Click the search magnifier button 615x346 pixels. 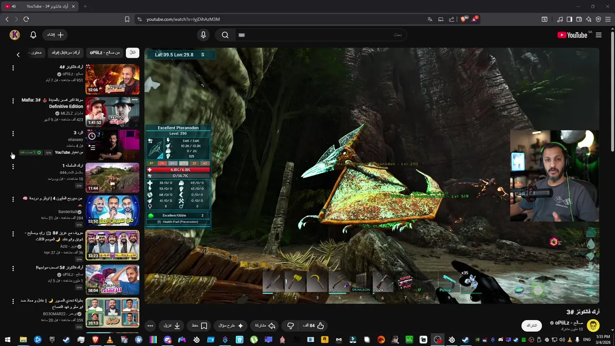(x=225, y=35)
